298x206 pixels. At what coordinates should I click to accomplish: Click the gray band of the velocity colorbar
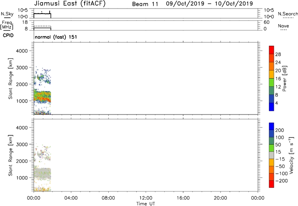click(x=272, y=155)
